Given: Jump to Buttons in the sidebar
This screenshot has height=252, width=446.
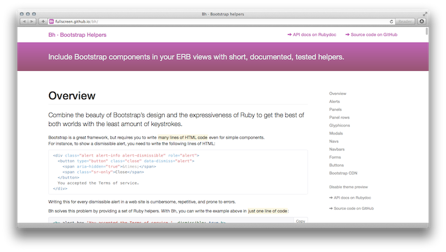Looking at the screenshot, I should 336,165.
